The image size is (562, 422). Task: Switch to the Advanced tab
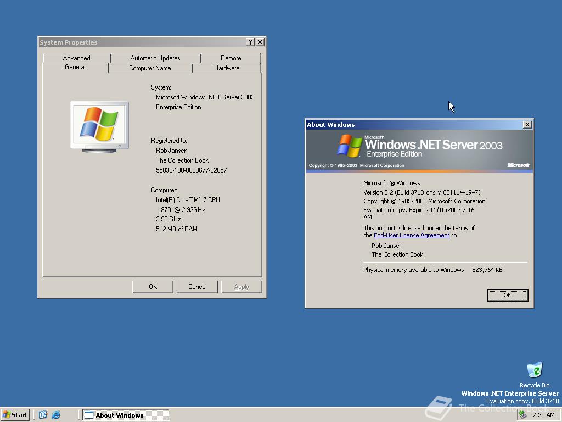(x=76, y=58)
